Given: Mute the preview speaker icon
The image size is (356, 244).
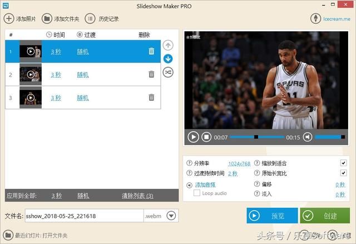Looking at the screenshot, I should pos(308,137).
